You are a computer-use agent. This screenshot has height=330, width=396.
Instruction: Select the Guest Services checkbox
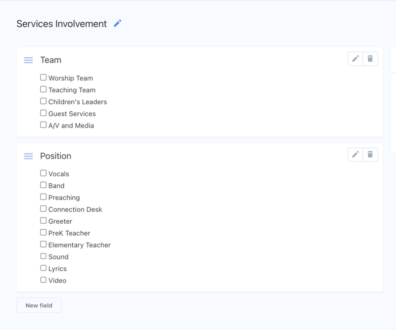coord(44,113)
